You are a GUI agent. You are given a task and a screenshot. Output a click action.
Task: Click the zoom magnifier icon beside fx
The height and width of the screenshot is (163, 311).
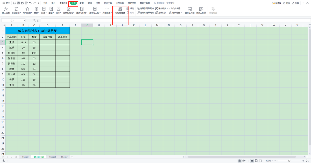click(x=34, y=20)
